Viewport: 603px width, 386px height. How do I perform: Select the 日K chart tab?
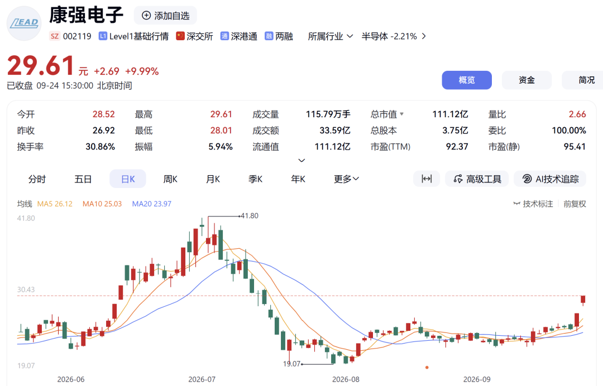tap(128, 179)
